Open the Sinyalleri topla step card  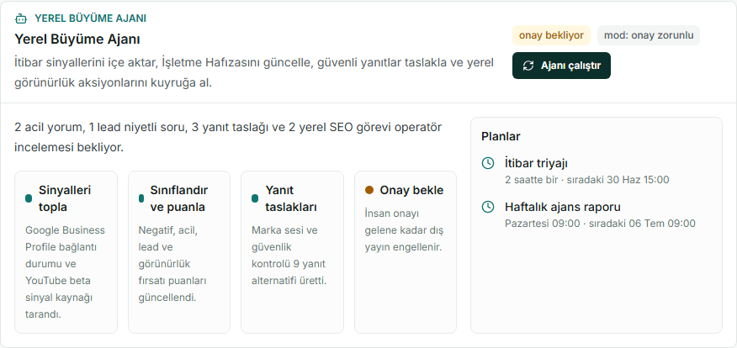[66, 252]
